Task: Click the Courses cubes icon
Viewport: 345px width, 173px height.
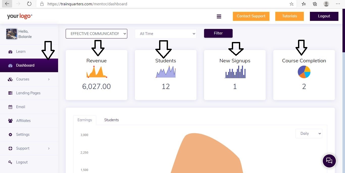Action: (x=10, y=79)
